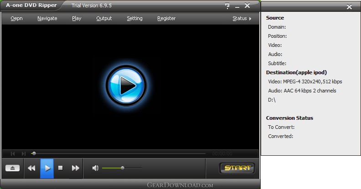Click the Trial Version 6.9.5 title text

92,5
